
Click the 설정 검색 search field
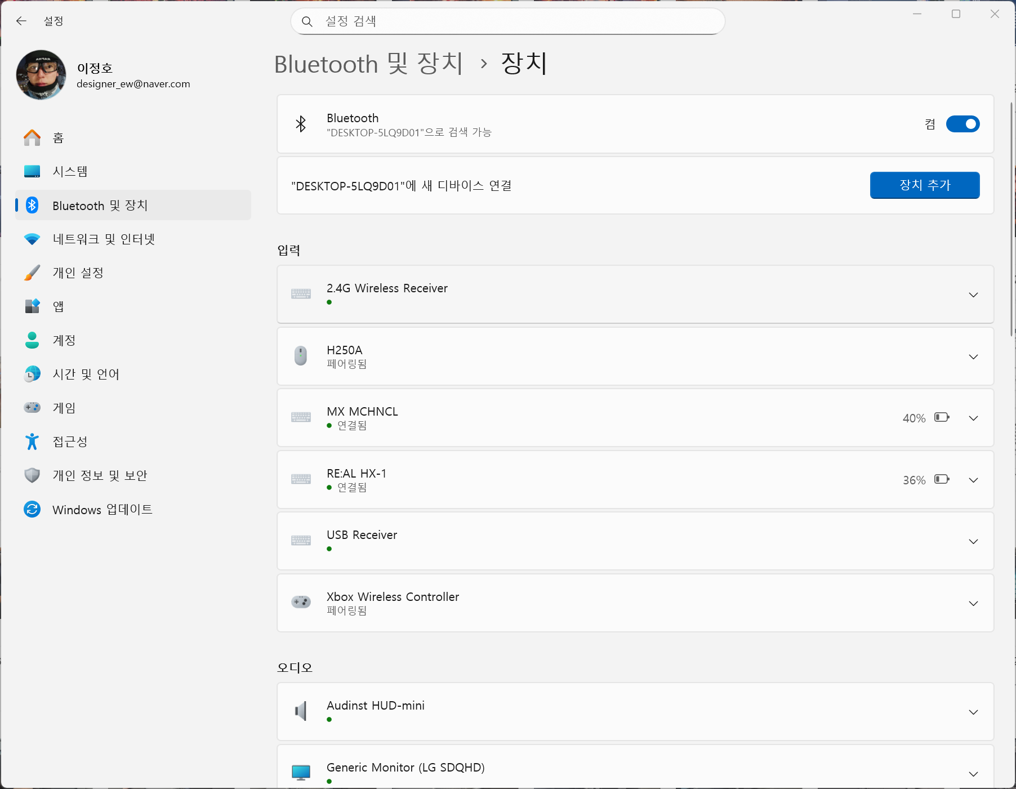pos(507,21)
